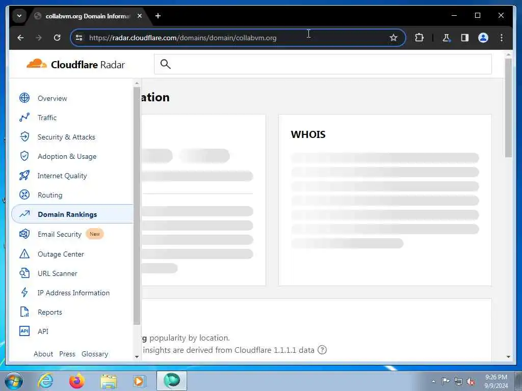Click the Glossary footer link

pyautogui.click(x=95, y=354)
